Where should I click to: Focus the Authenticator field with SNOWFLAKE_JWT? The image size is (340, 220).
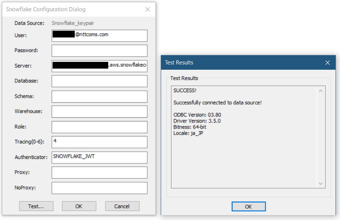pos(100,157)
